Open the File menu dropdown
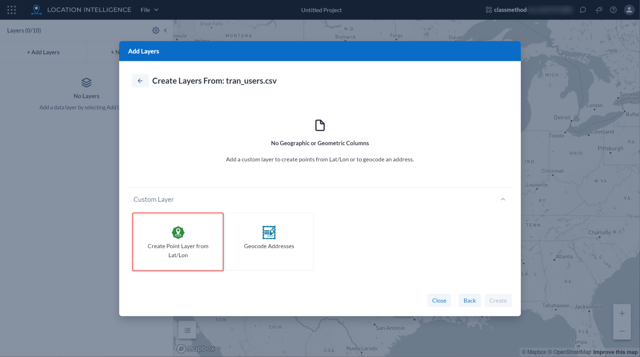Screen dimensions: 640x357 149,10
